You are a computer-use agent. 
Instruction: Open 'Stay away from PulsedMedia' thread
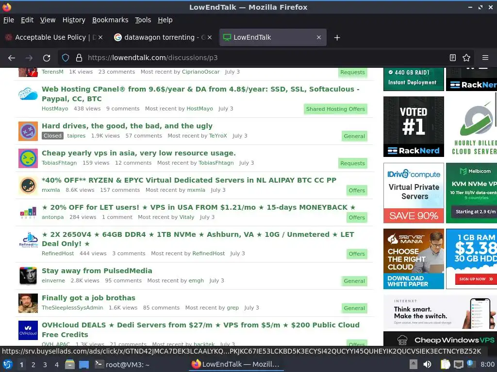tap(97, 271)
